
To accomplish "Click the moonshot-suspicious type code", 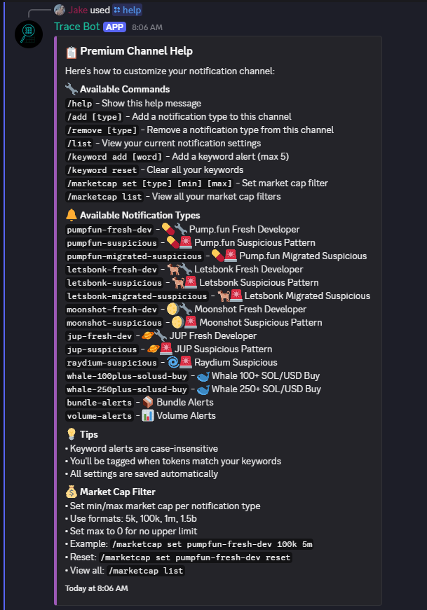I will point(114,323).
